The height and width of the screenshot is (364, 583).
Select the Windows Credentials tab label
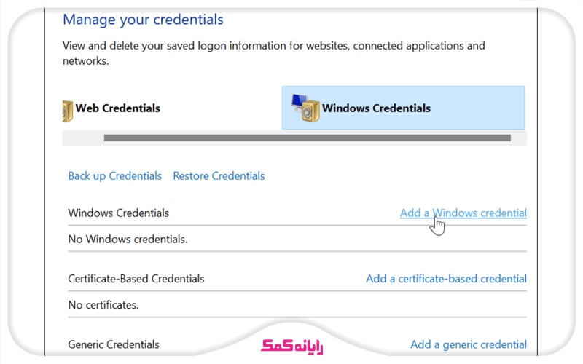[376, 108]
